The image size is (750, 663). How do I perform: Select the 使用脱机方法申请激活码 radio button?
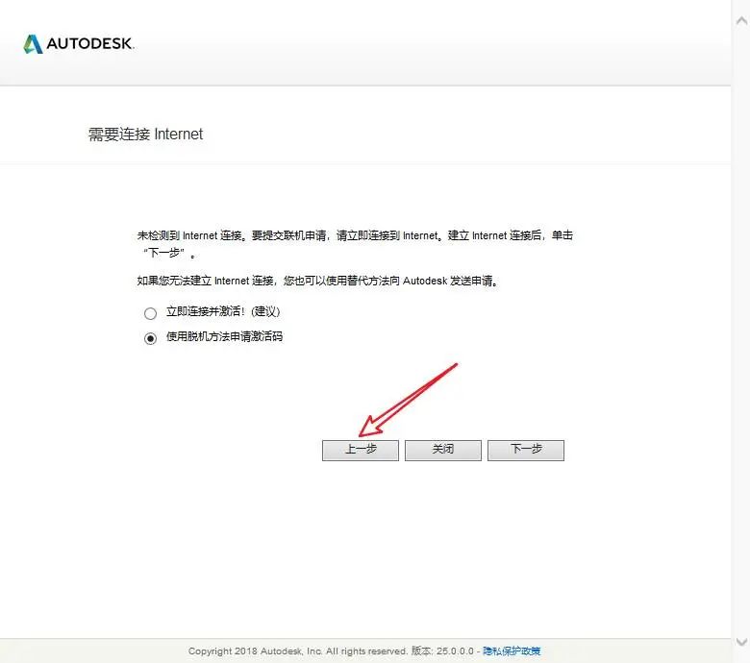(150, 338)
